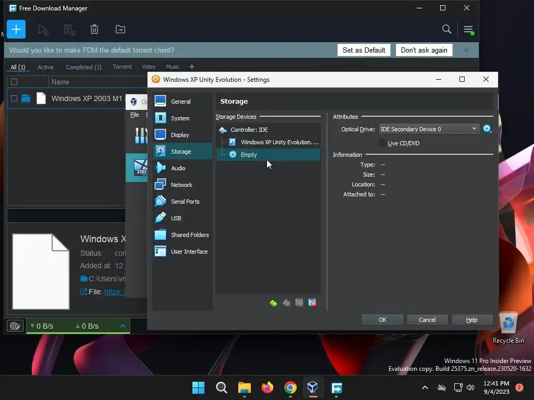Click the Set as Default button
Image resolution: width=534 pixels, height=400 pixels.
click(363, 50)
